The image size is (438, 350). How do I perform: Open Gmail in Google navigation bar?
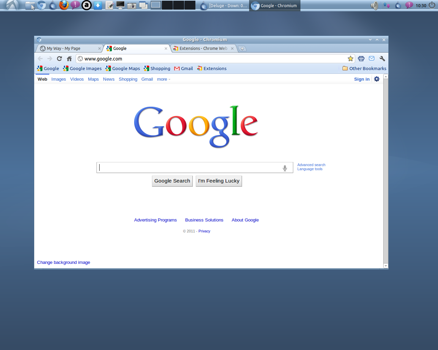[x=147, y=79]
